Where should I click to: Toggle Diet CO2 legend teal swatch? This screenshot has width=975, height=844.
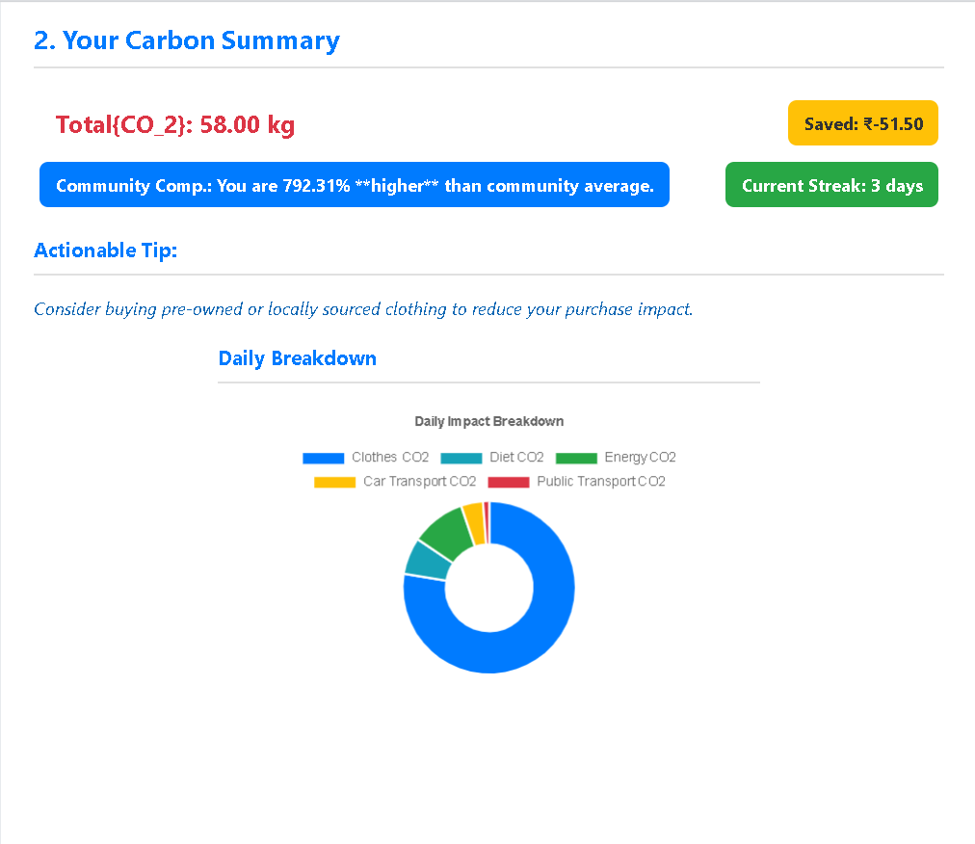[x=461, y=458]
